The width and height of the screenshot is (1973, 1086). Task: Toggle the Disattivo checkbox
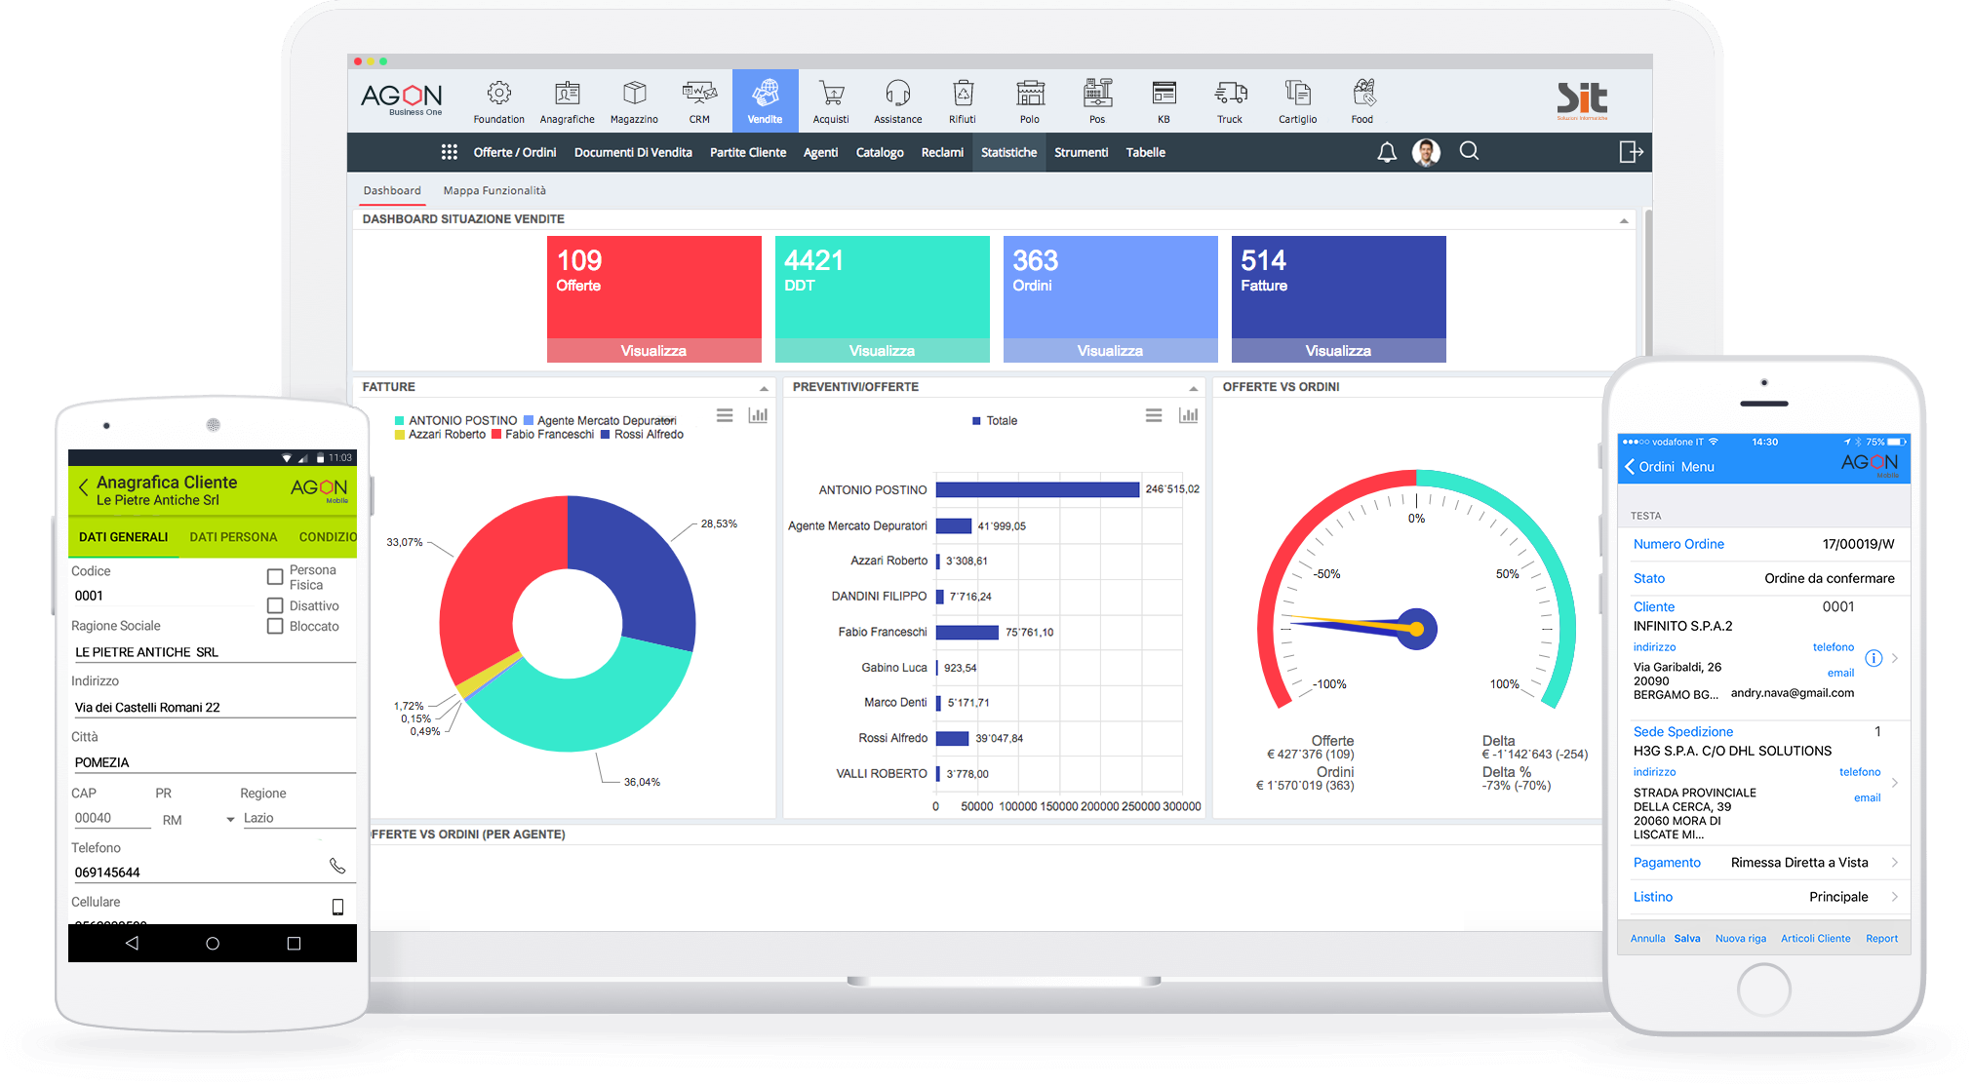[x=275, y=605]
